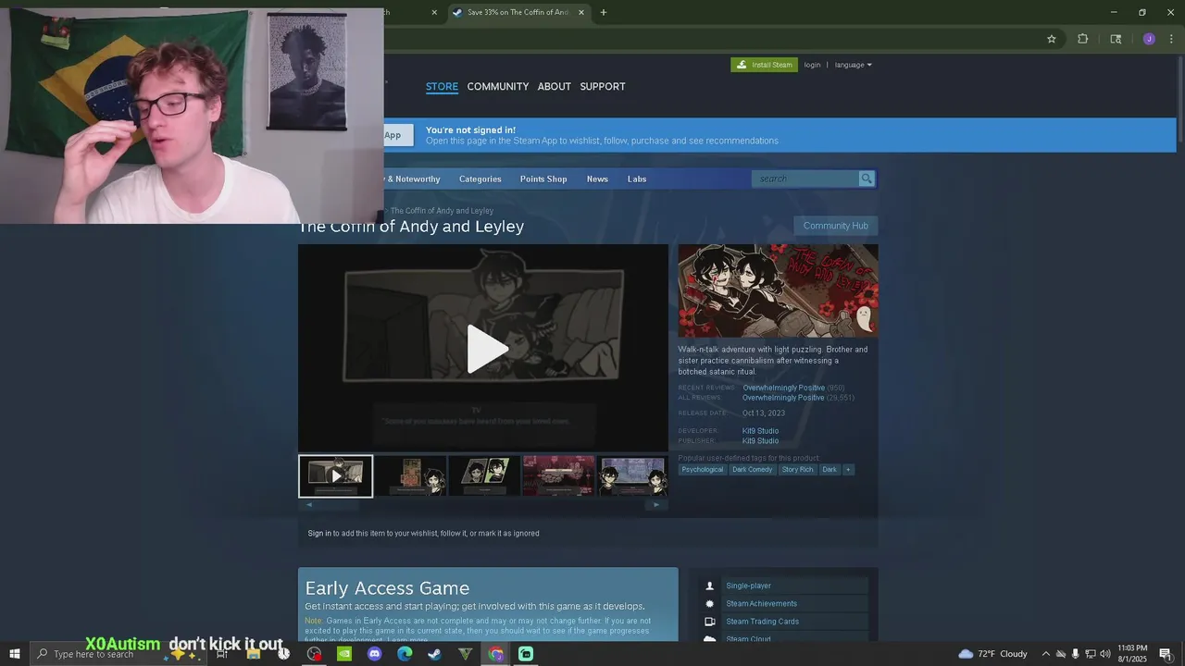Click the search magnifier icon in Steam store
The width and height of the screenshot is (1185, 666).
click(x=867, y=179)
